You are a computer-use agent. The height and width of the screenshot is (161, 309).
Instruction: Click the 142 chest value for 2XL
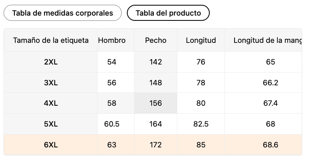pos(156,62)
